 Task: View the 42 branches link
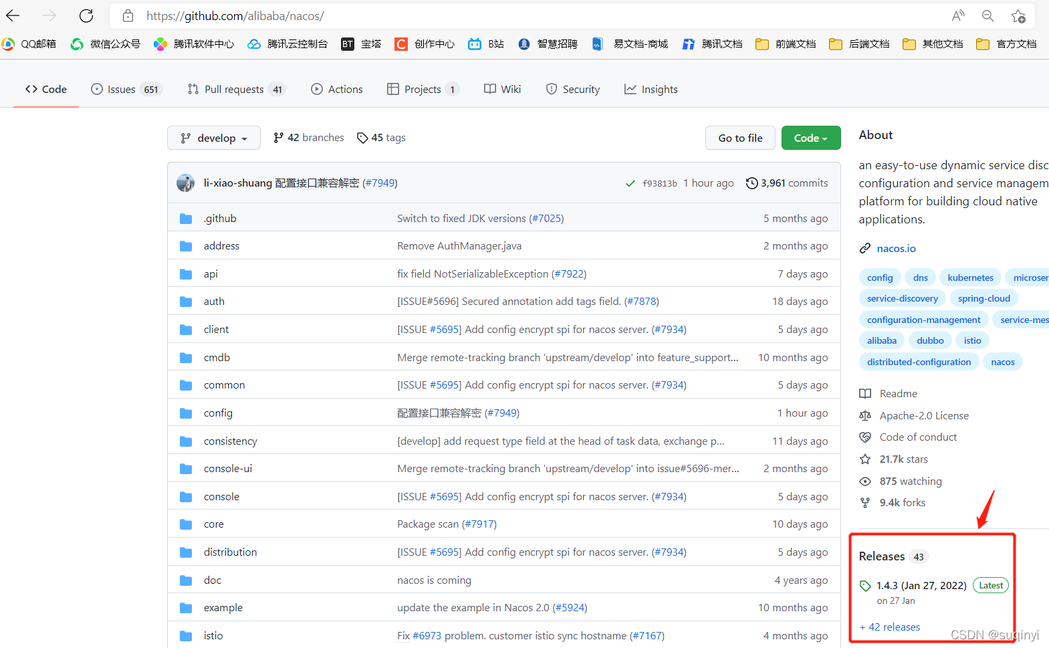pos(309,137)
